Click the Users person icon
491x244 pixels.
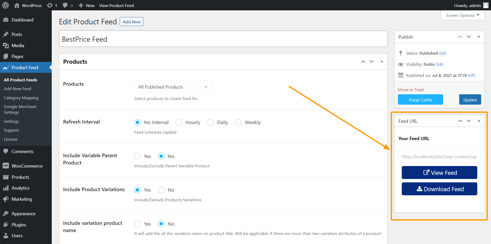click(6, 236)
